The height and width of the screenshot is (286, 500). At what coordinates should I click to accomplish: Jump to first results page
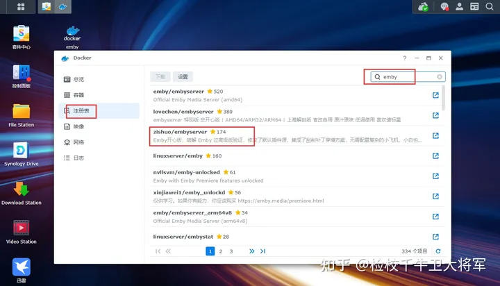(158, 251)
